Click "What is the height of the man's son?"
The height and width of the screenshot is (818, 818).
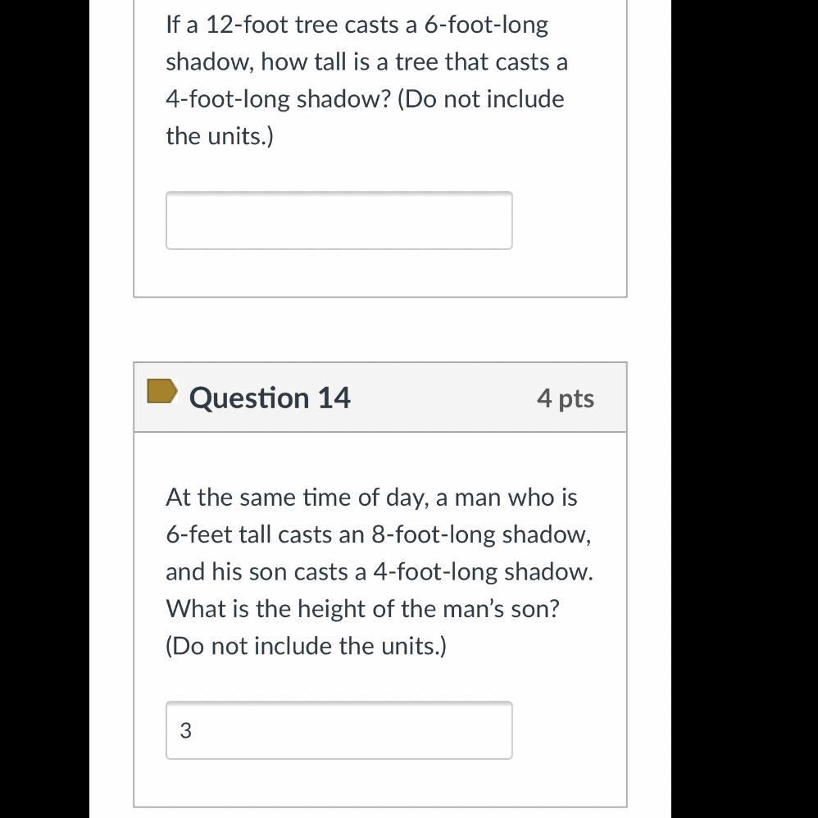(362, 609)
